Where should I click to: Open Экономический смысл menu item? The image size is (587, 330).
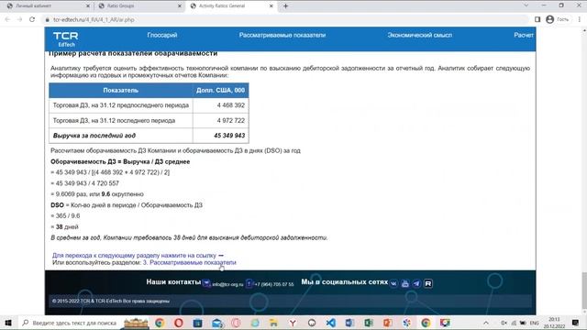[420, 35]
